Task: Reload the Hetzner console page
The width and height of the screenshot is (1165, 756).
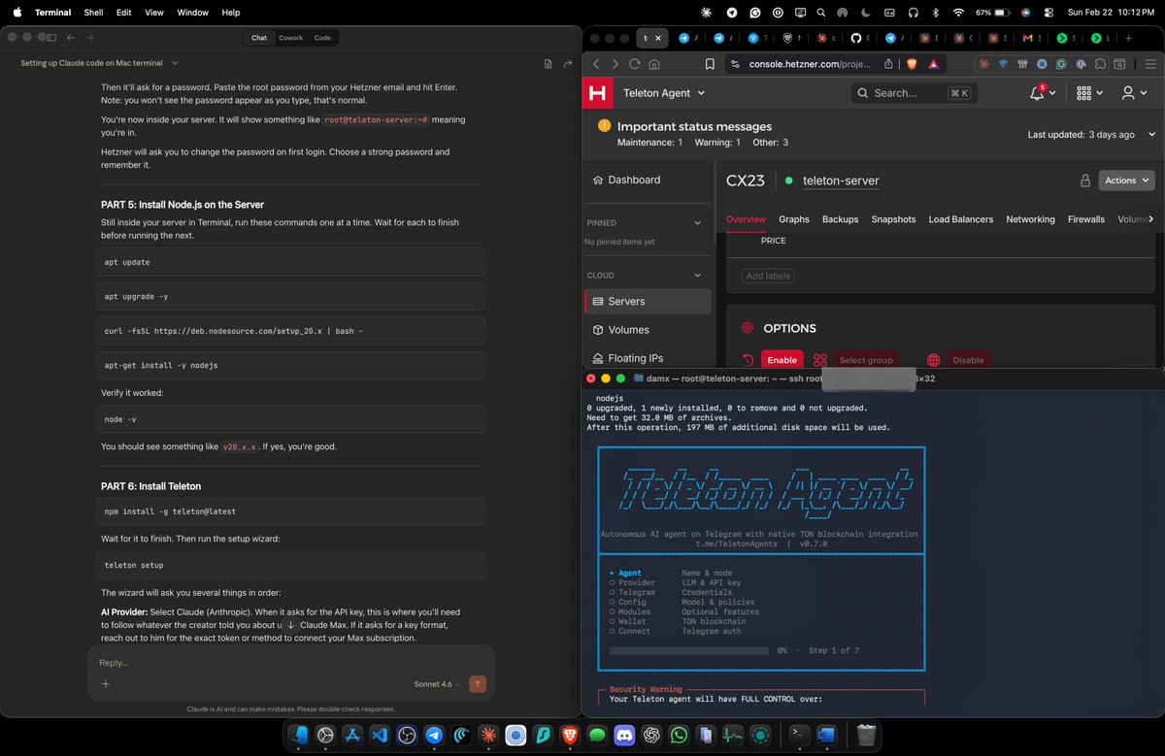Action: pyautogui.click(x=635, y=64)
